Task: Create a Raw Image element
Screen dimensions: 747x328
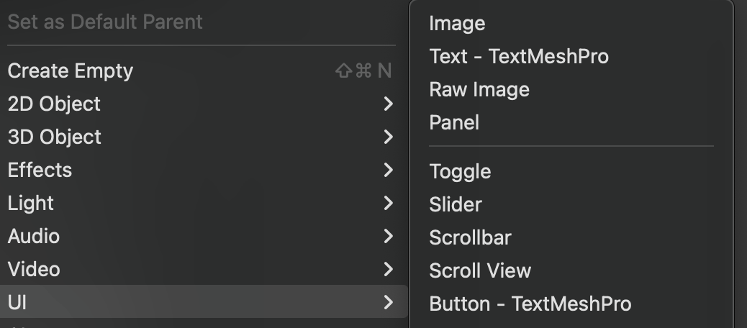Action: 479,90
